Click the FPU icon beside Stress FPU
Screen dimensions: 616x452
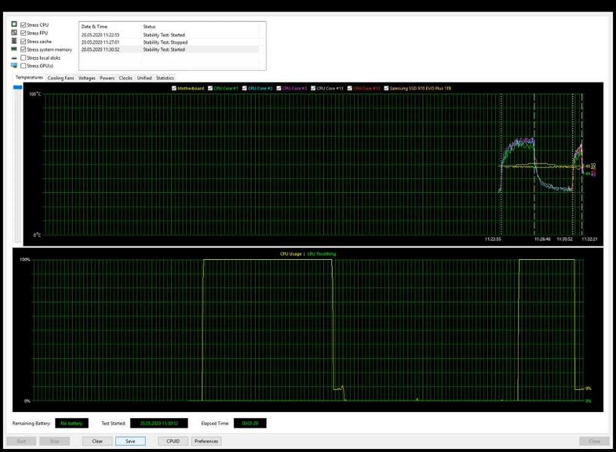click(14, 33)
